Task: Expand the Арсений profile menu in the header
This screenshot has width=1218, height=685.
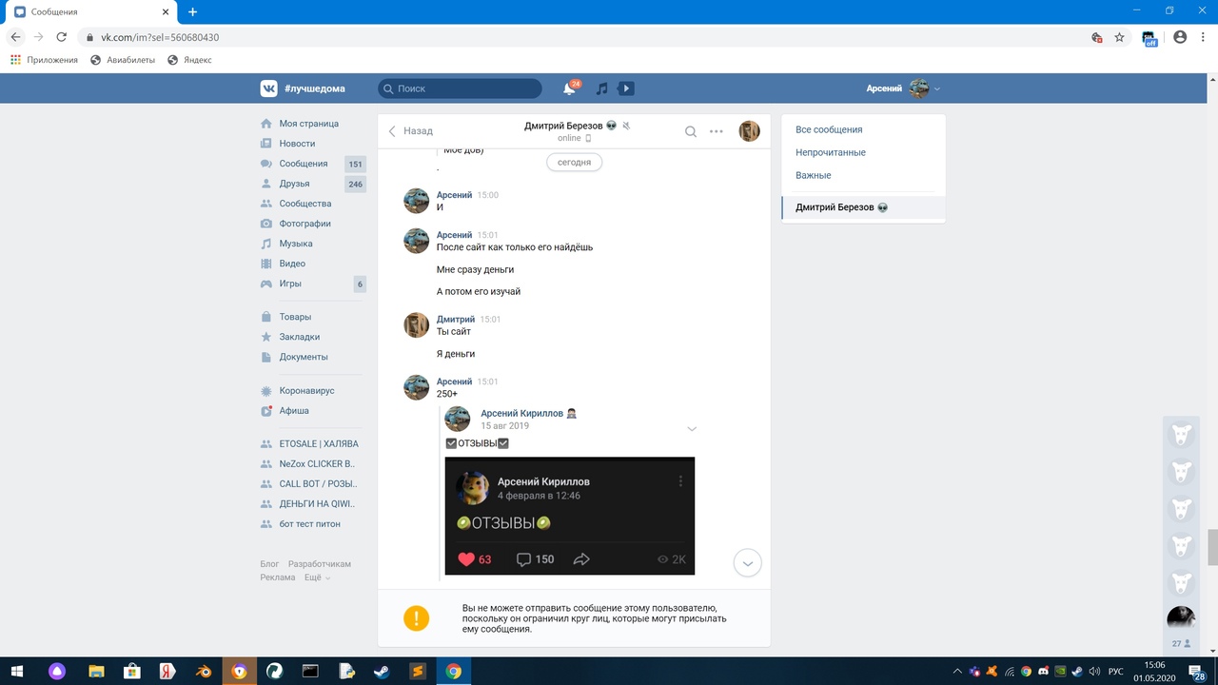Action: pyautogui.click(x=903, y=88)
